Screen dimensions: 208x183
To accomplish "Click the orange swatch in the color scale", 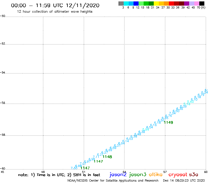I will (166, 3).
